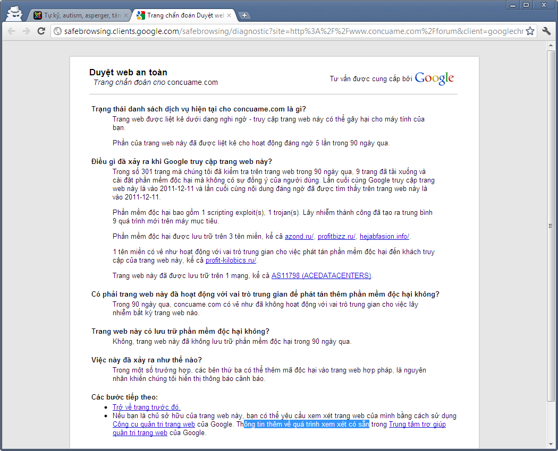Close the 'Trang chẩn đoán Duyệt web' tab
The height and width of the screenshot is (451, 558).
point(229,15)
